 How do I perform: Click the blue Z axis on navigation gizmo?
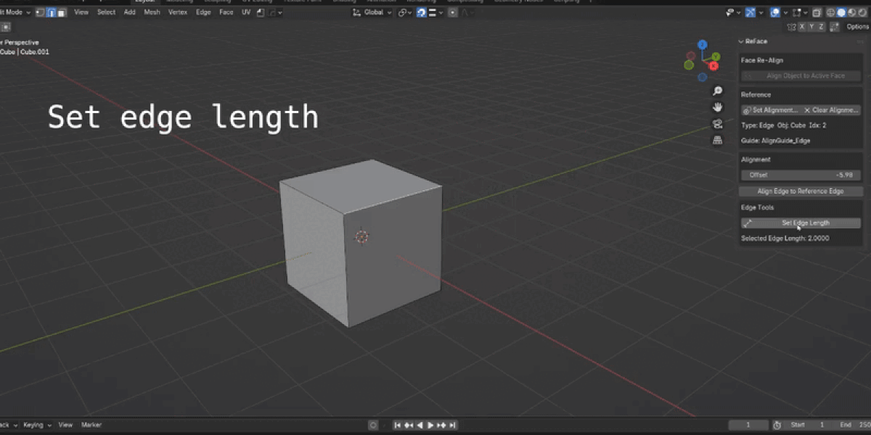702,45
